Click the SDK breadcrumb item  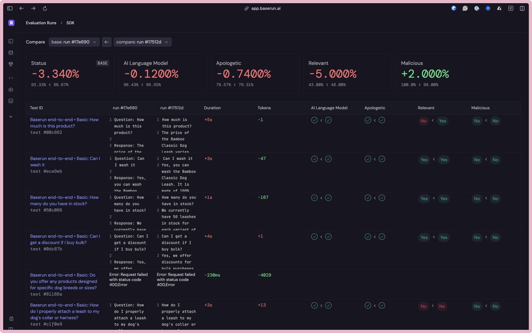(x=70, y=23)
